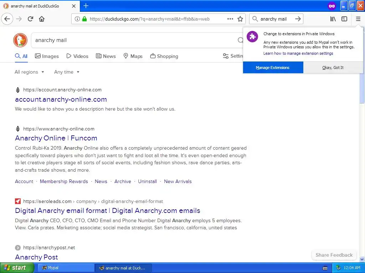This screenshot has width=365, height=273.
Task: Open the Uninstall sitelink
Action: tap(147, 181)
